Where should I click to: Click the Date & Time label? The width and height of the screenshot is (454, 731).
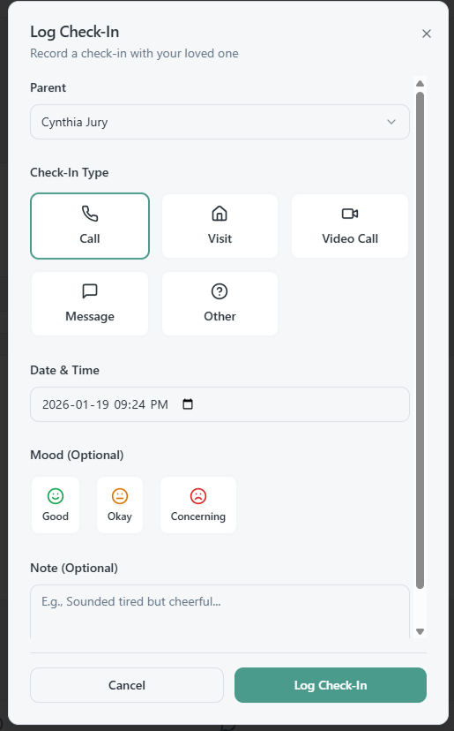coord(64,370)
